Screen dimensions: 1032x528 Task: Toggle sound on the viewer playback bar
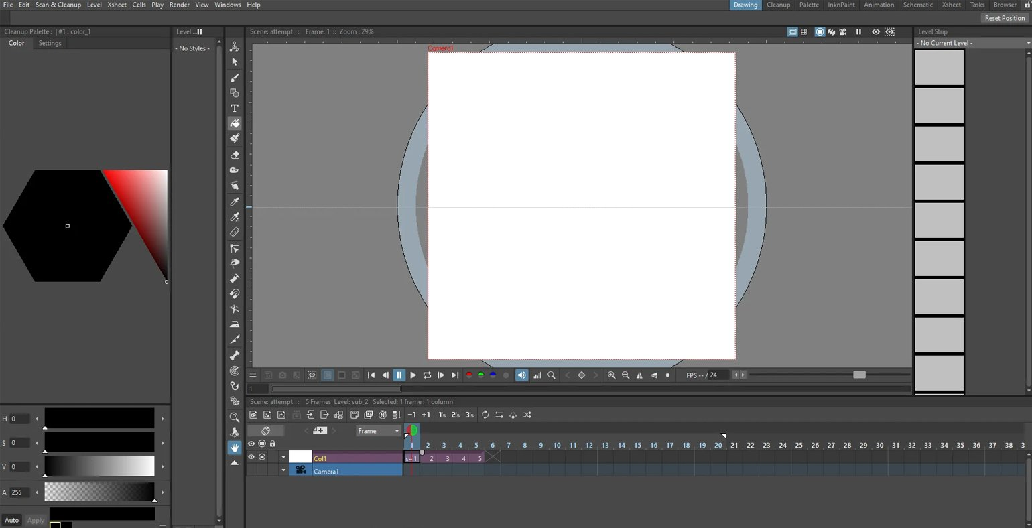coord(521,375)
